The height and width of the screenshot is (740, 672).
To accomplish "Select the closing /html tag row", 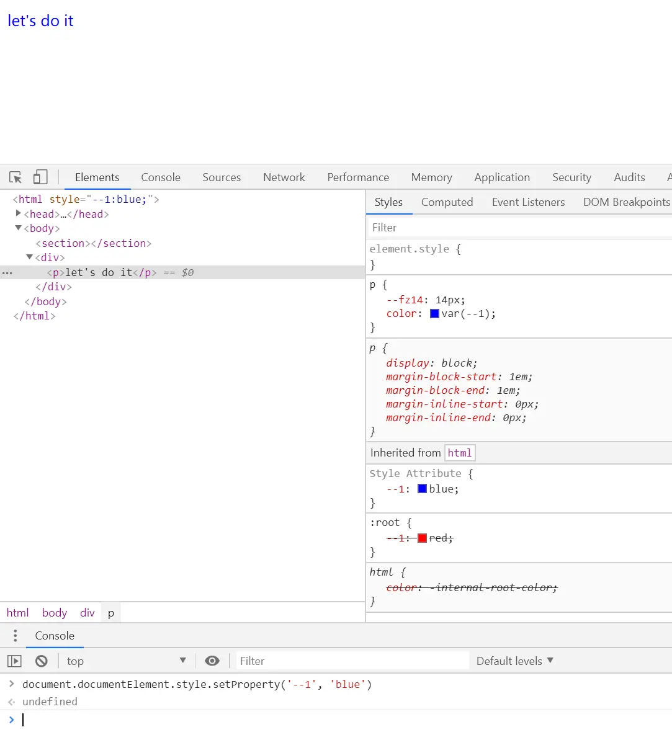I will point(34,316).
